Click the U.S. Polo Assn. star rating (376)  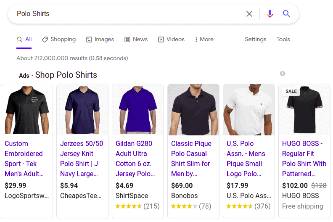coord(248,206)
